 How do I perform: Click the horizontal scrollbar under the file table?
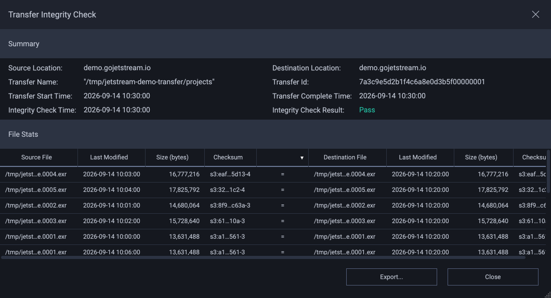click(x=263, y=257)
